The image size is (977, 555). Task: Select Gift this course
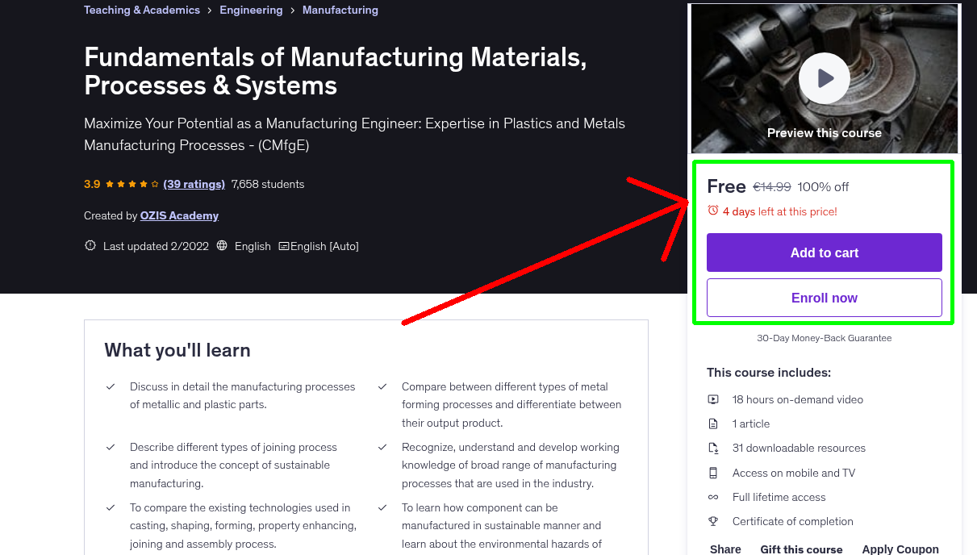[x=801, y=549]
